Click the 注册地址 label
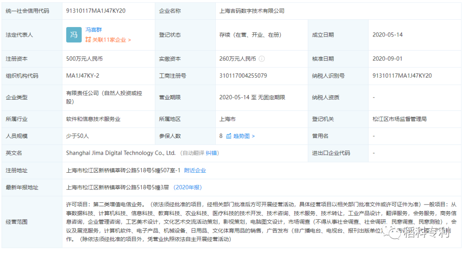 [17, 171]
